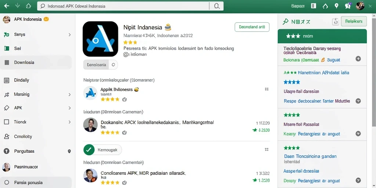Open the chat bubble notifications icon
Viewport: 376px width, 188px height.
(348, 6)
